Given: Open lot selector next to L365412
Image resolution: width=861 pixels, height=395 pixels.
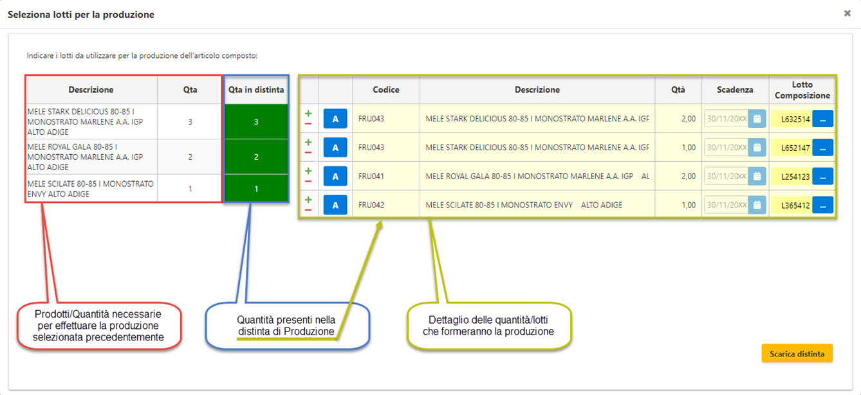Looking at the screenshot, I should coord(822,206).
